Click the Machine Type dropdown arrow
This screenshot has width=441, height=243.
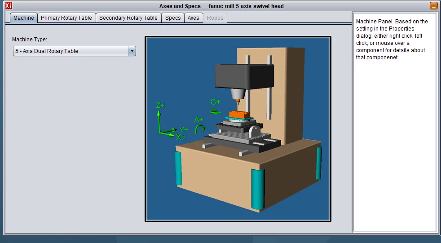pyautogui.click(x=132, y=51)
